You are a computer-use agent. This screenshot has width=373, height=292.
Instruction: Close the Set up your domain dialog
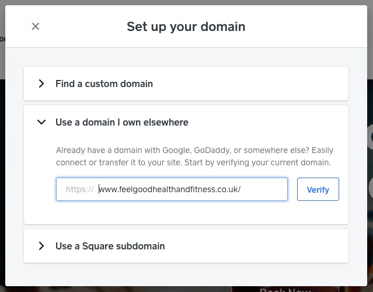(x=36, y=26)
